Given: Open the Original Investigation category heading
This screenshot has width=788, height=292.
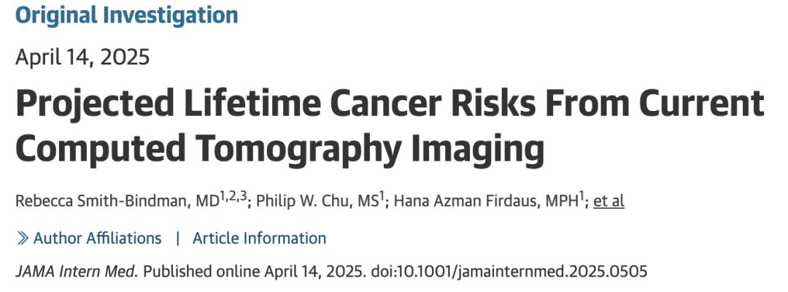Looking at the screenshot, I should tap(127, 15).
